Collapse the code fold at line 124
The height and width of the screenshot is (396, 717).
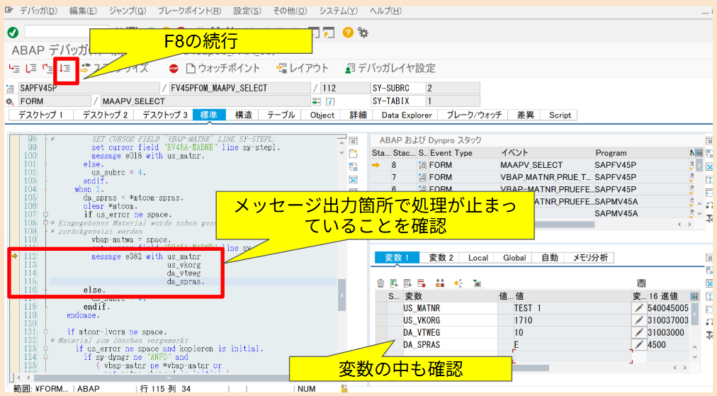(46, 357)
